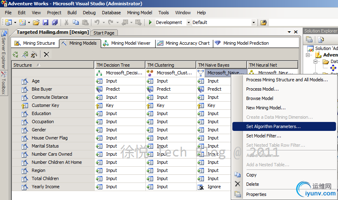
Task: Open the Add New Item dropdown arrow
Action: 29,22
